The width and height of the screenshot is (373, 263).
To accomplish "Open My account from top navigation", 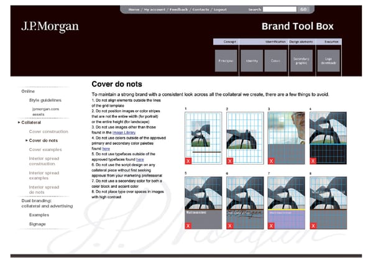I will 155,10.
